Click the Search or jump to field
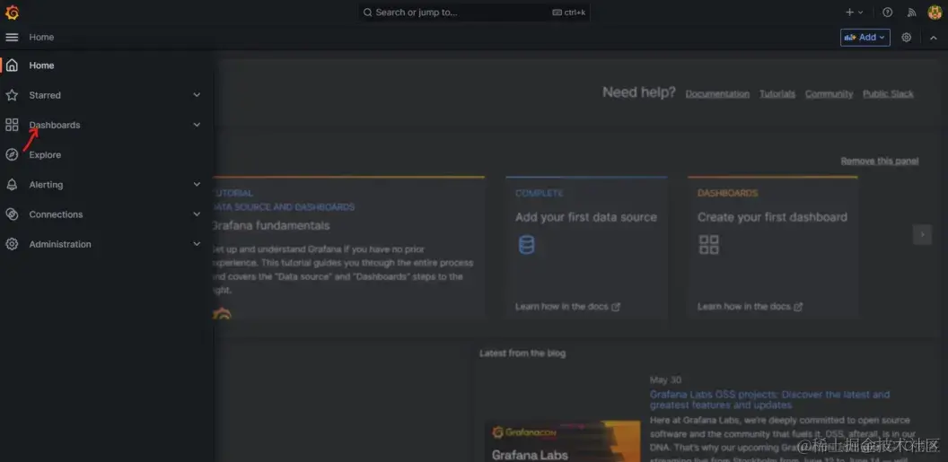The width and height of the screenshot is (948, 462). pos(474,12)
